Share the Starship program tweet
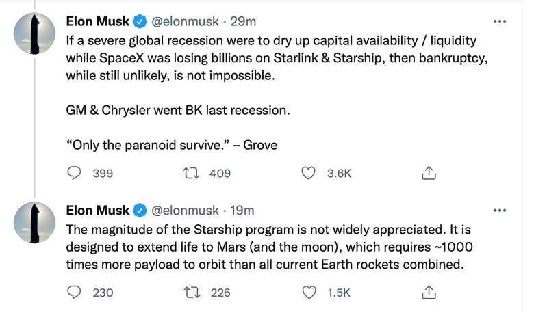The image size is (534, 311). [x=429, y=293]
